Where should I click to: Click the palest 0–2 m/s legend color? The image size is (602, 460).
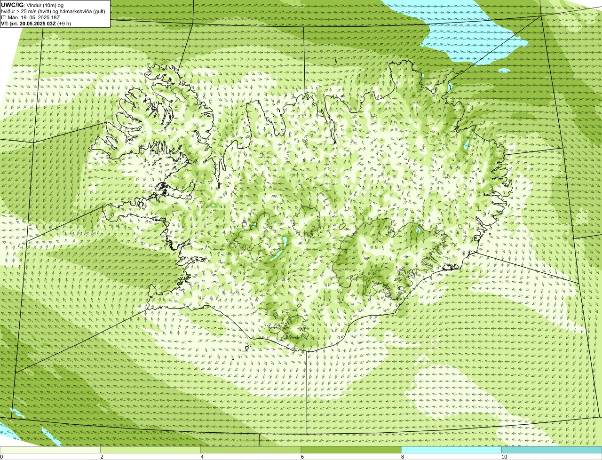tap(50, 450)
